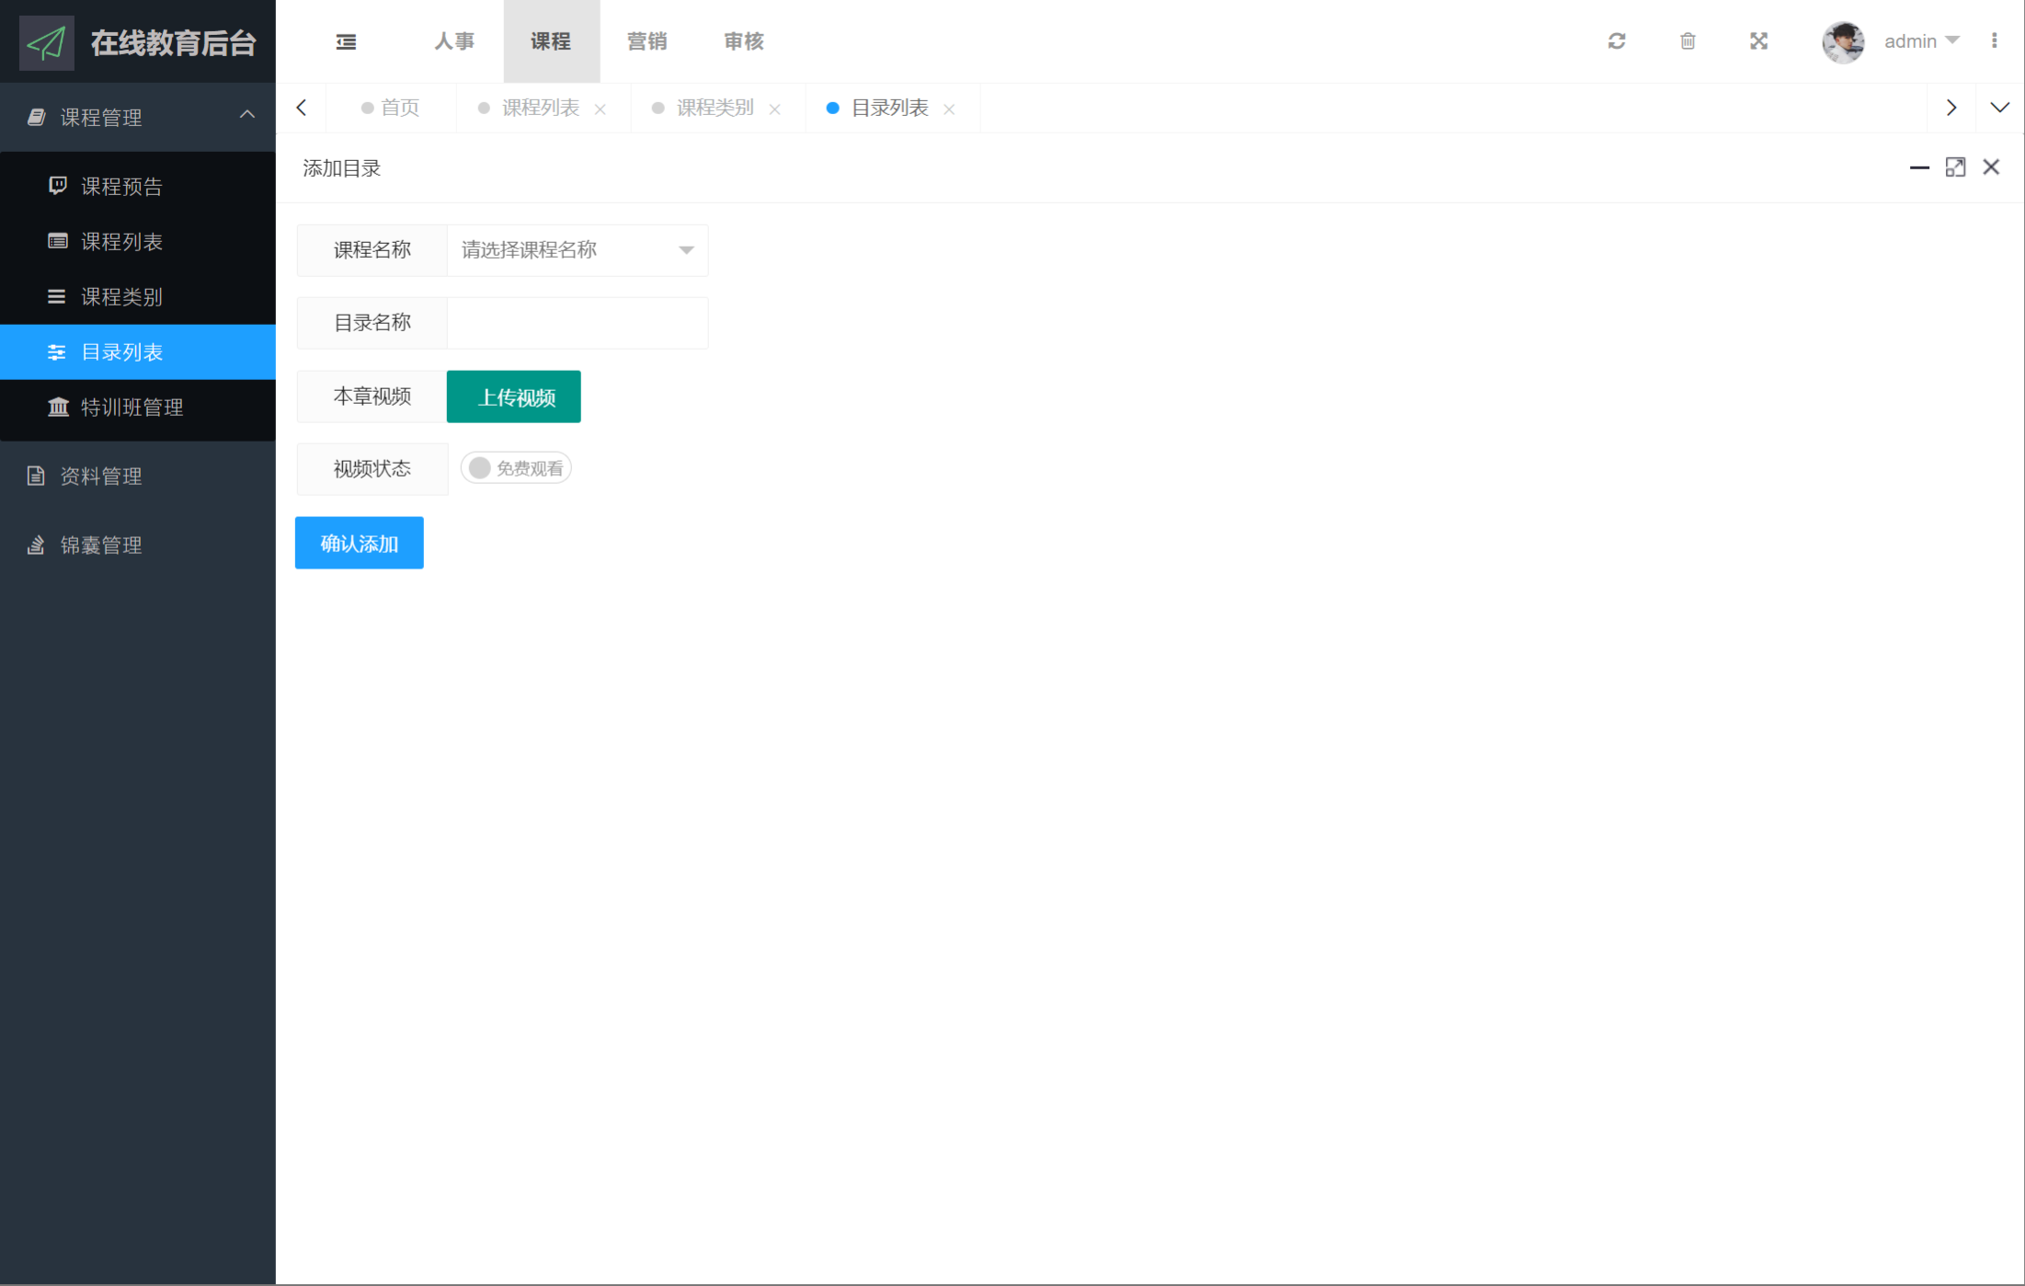Toggle the 免费观看 video status switch

pos(516,468)
